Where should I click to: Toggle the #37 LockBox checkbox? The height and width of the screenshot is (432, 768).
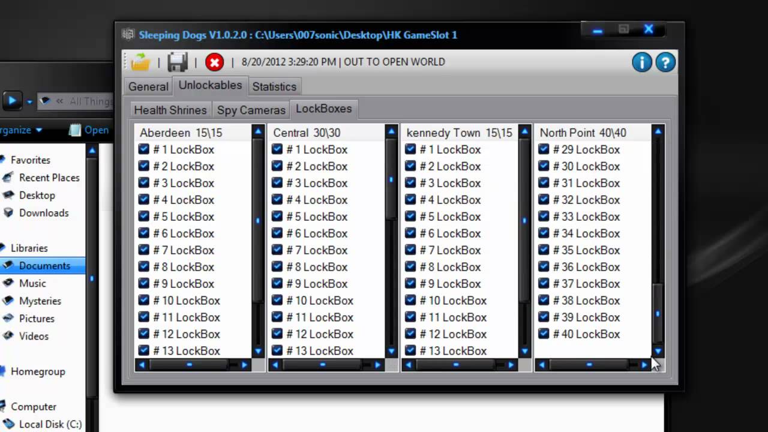[544, 284]
